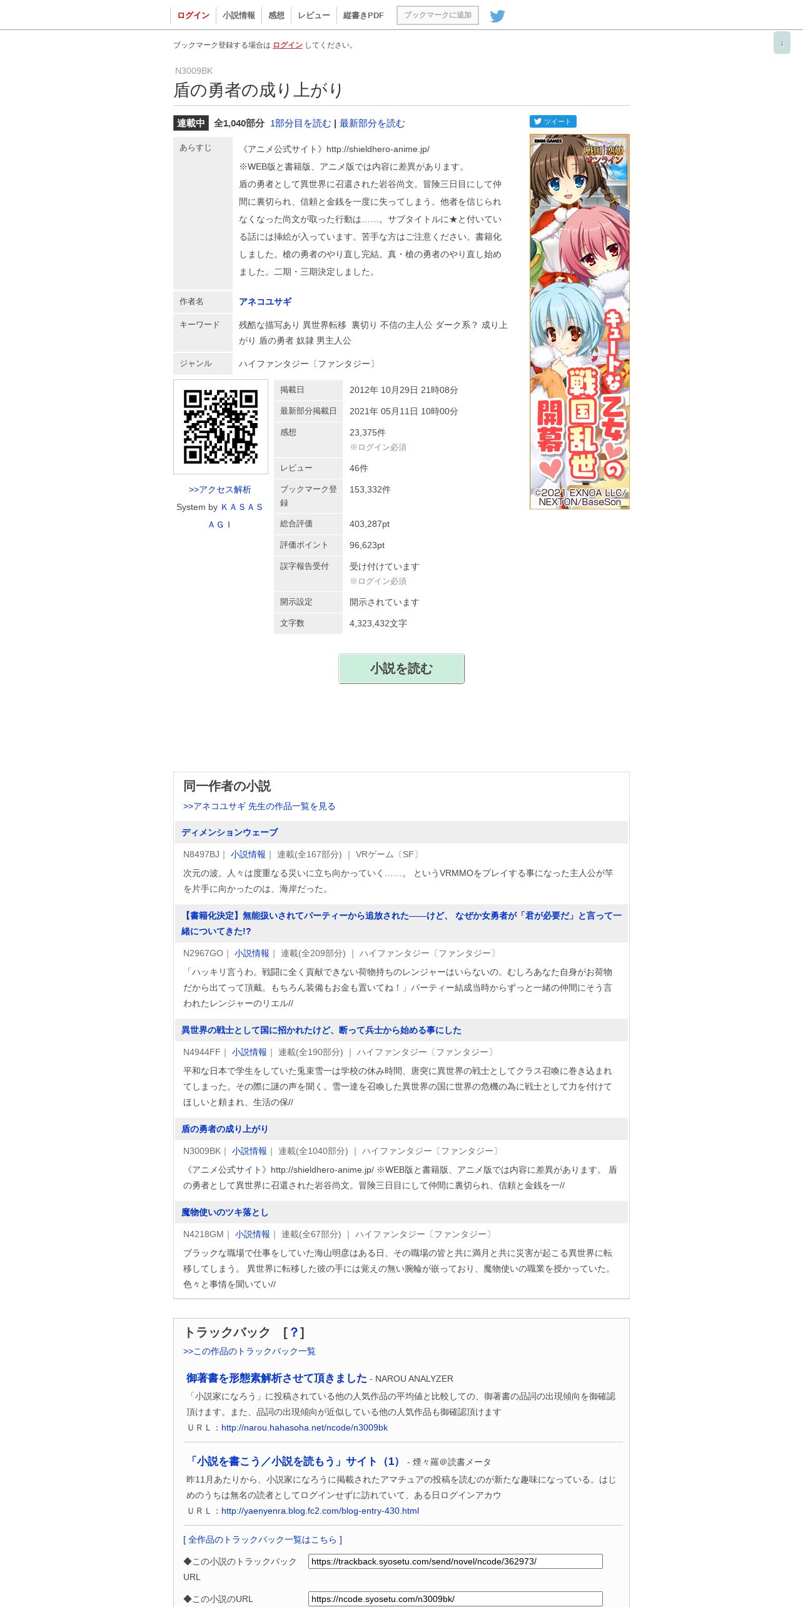Open 盾の勇者の成り上がり in same-author list
The image size is (803, 1607).
[225, 1129]
